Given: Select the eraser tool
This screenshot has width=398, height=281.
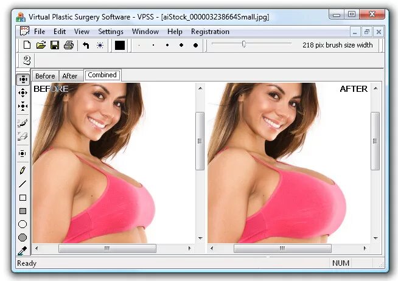Looking at the screenshot, I should 23,136.
